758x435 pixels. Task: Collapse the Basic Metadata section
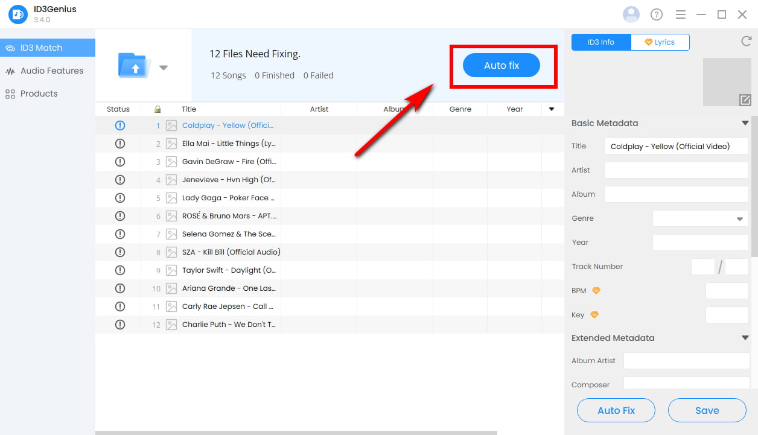coord(745,123)
